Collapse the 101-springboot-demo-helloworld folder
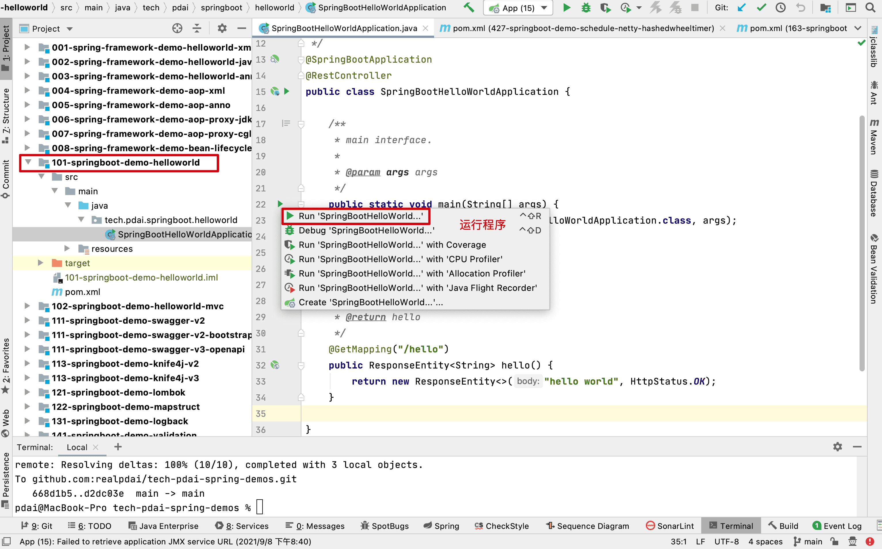The width and height of the screenshot is (882, 549). tap(28, 162)
